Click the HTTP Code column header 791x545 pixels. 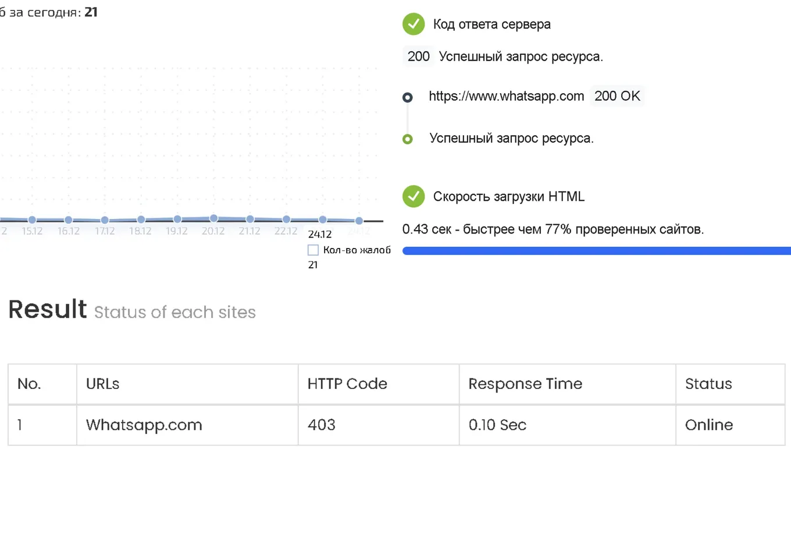pos(379,384)
